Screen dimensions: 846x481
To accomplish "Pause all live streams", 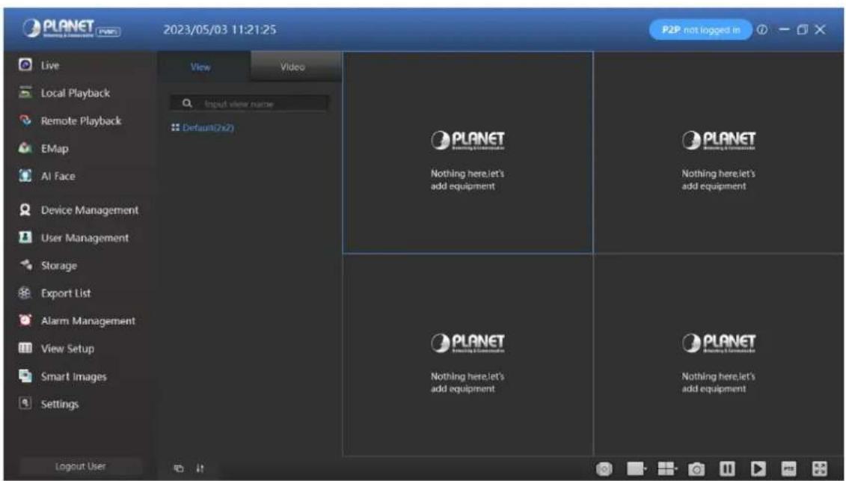I will coord(727,468).
